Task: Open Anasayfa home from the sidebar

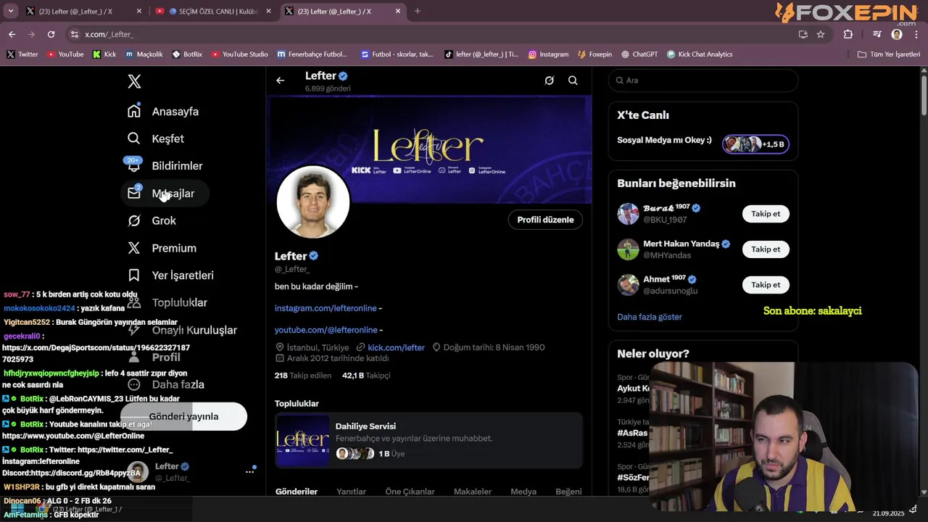Action: point(163,112)
